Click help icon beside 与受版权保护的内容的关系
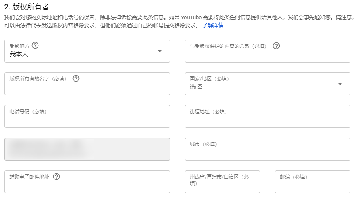This screenshot has width=354, height=199. pos(276,46)
